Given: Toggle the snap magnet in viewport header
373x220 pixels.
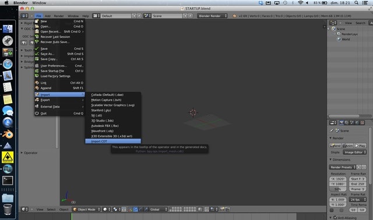Looking at the screenshot, I should pos(206,210).
